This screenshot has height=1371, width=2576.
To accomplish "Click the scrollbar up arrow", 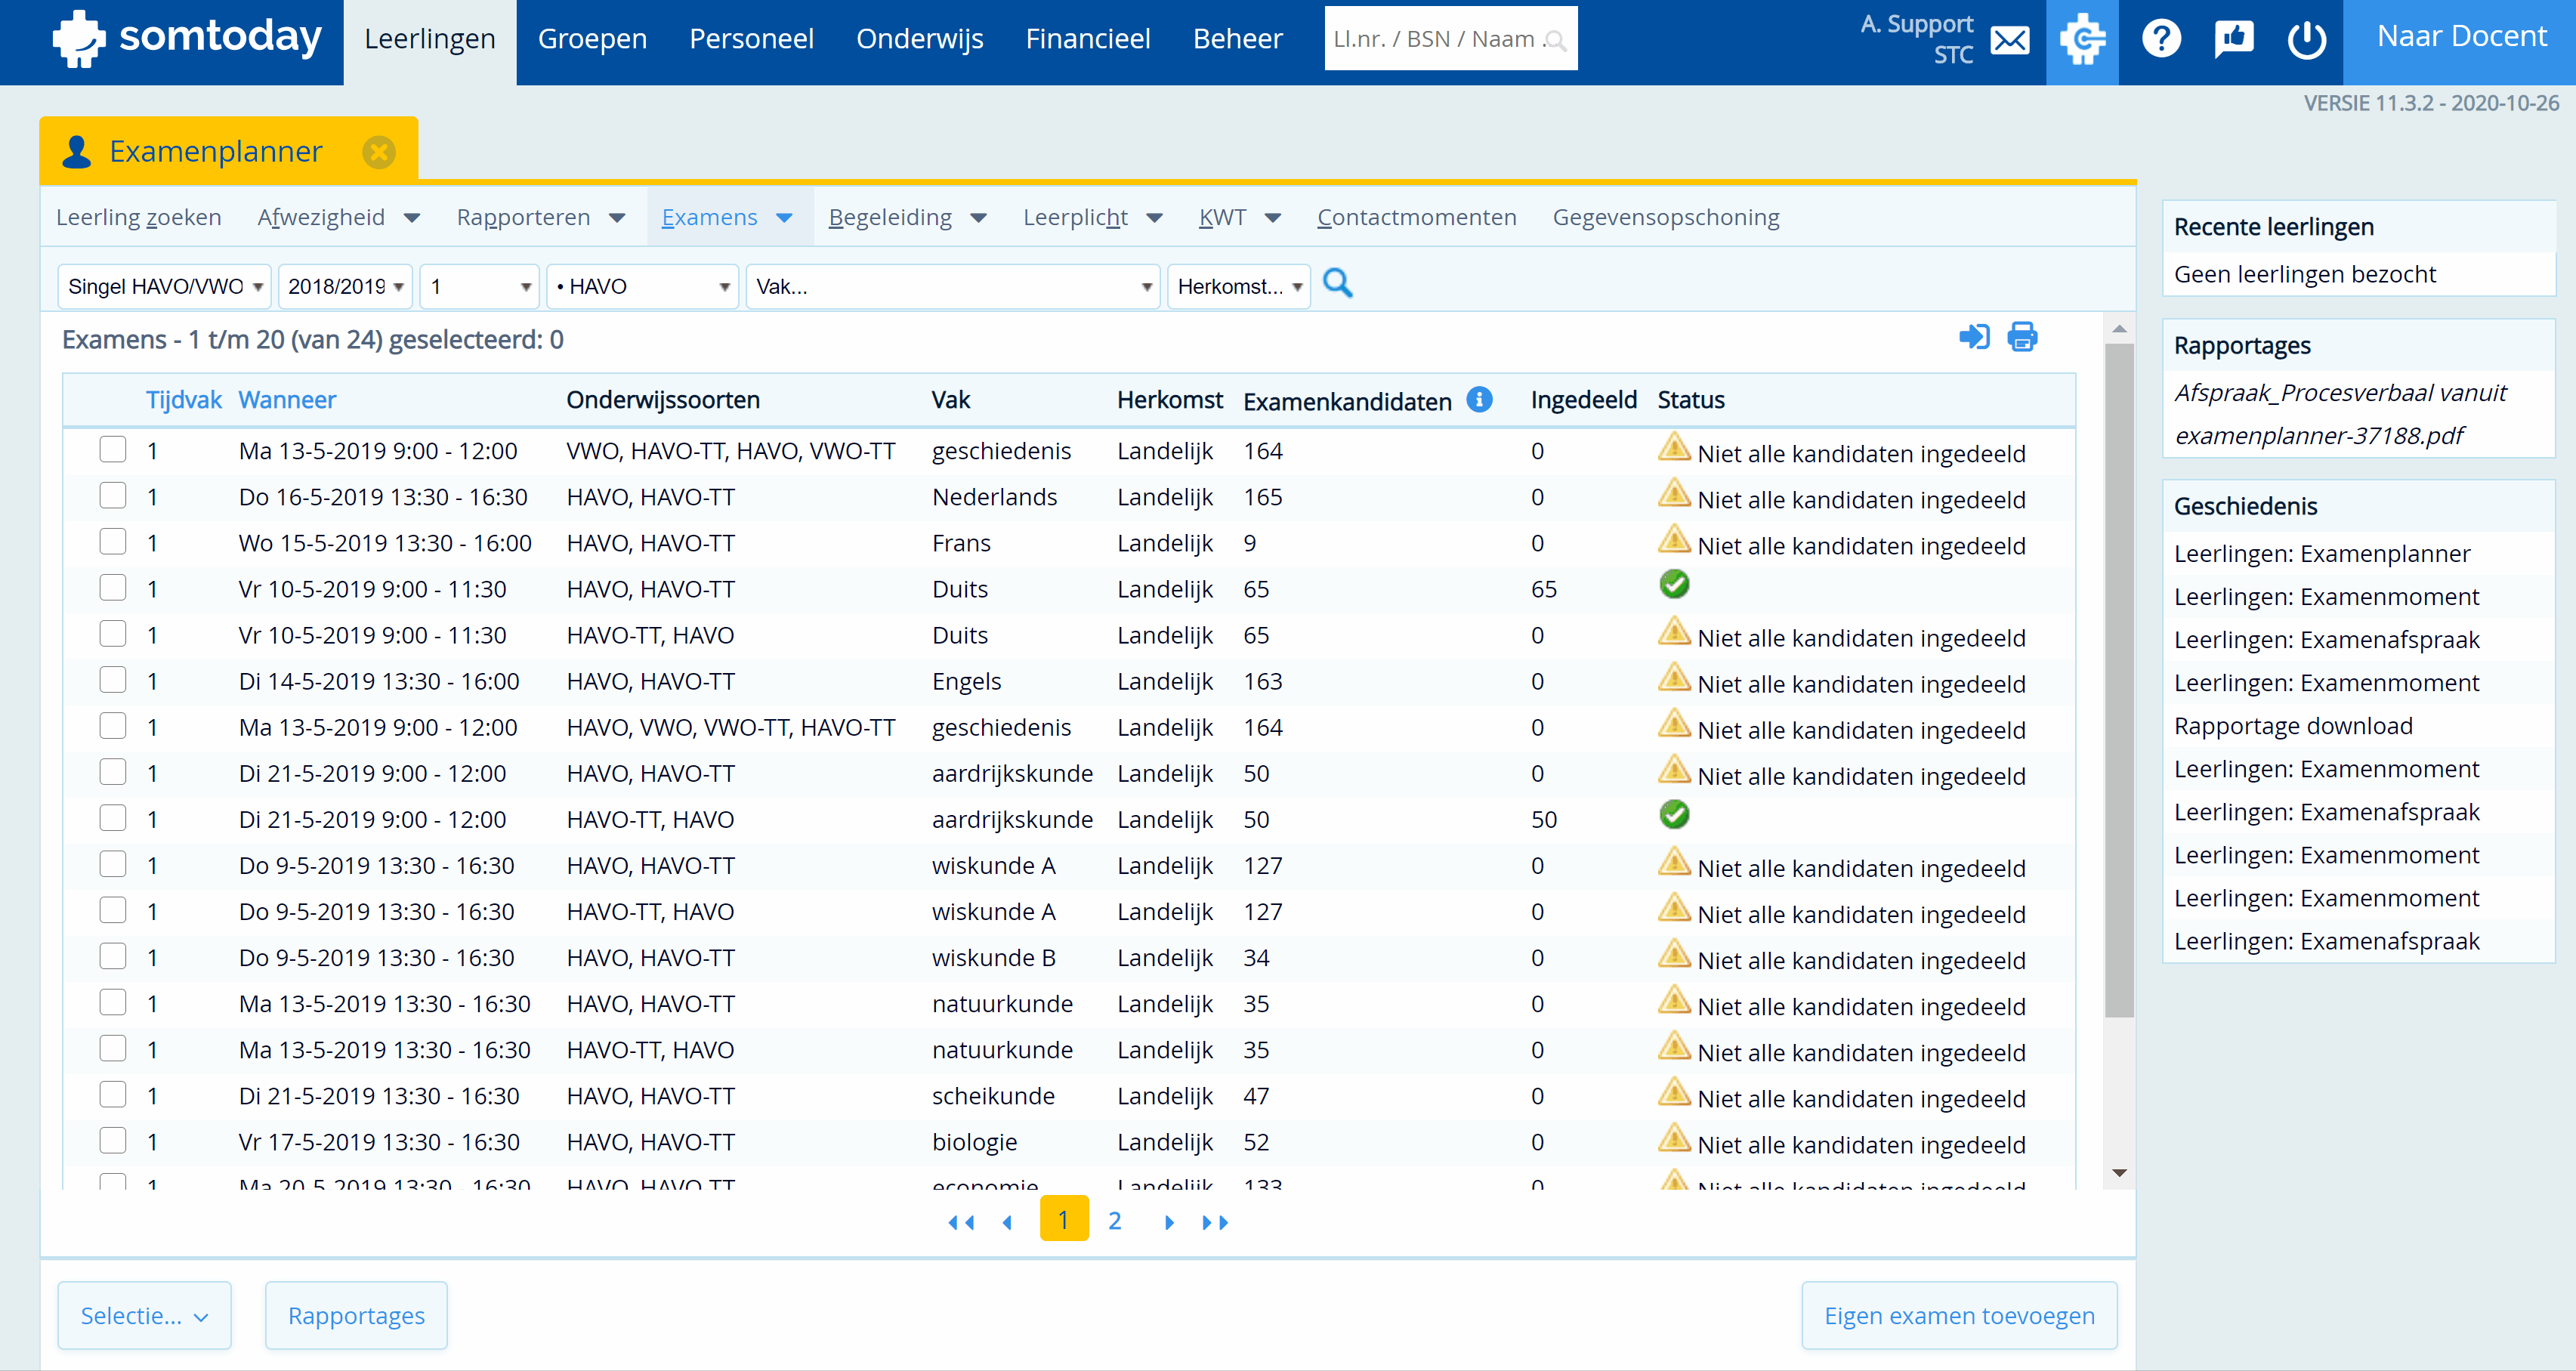I will click(2119, 329).
